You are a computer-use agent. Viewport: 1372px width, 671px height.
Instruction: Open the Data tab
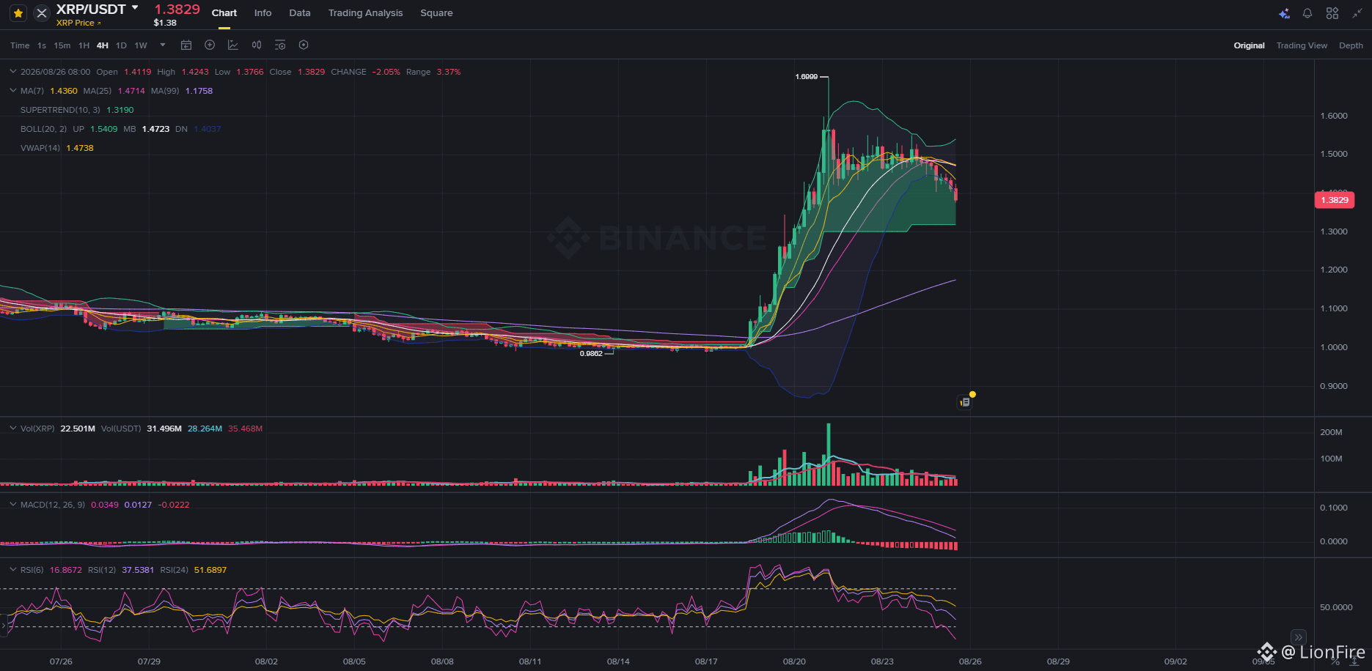[x=300, y=13]
